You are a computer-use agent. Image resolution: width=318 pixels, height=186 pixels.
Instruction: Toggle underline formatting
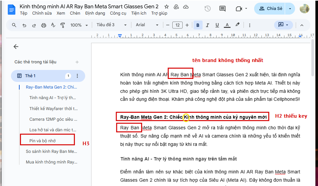[217, 25]
